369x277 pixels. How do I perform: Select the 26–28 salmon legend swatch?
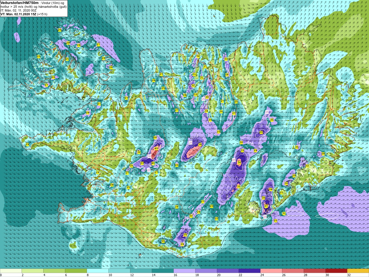[293, 271]
